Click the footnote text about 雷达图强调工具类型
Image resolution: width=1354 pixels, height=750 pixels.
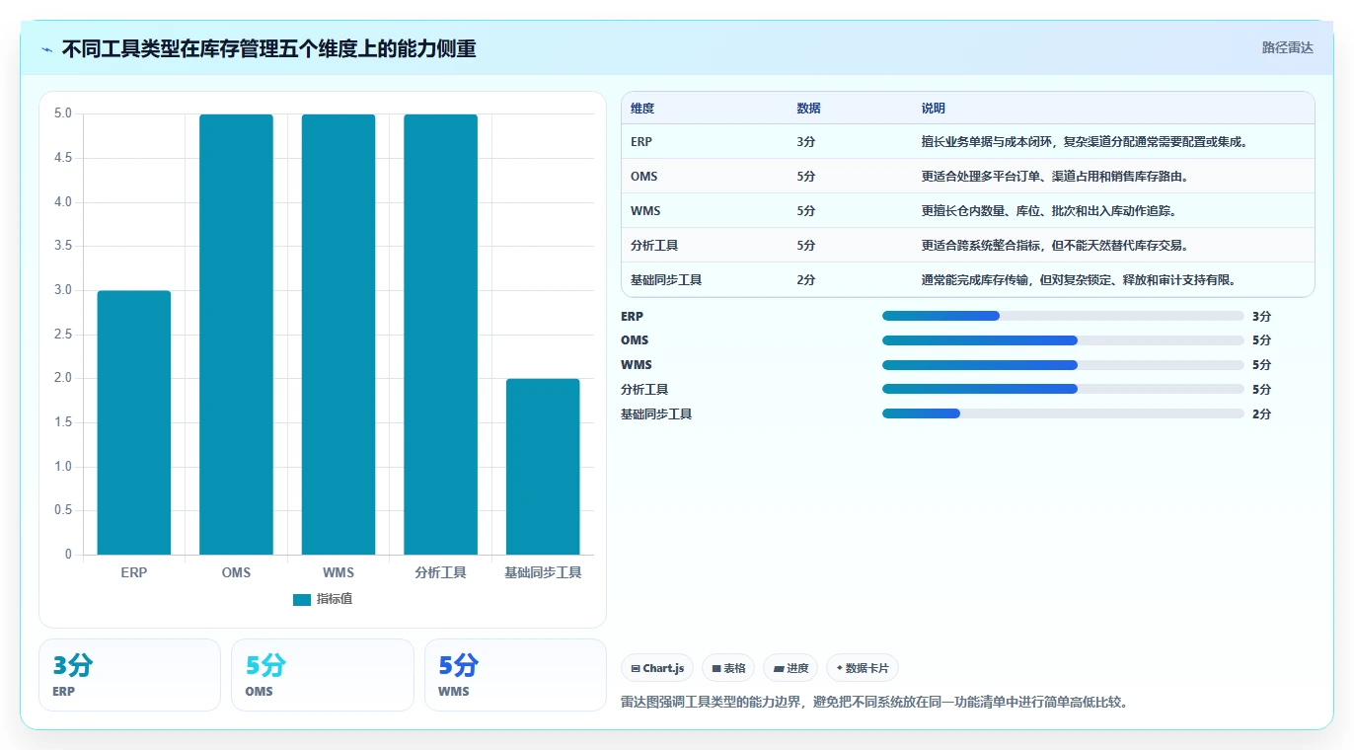[x=874, y=703]
